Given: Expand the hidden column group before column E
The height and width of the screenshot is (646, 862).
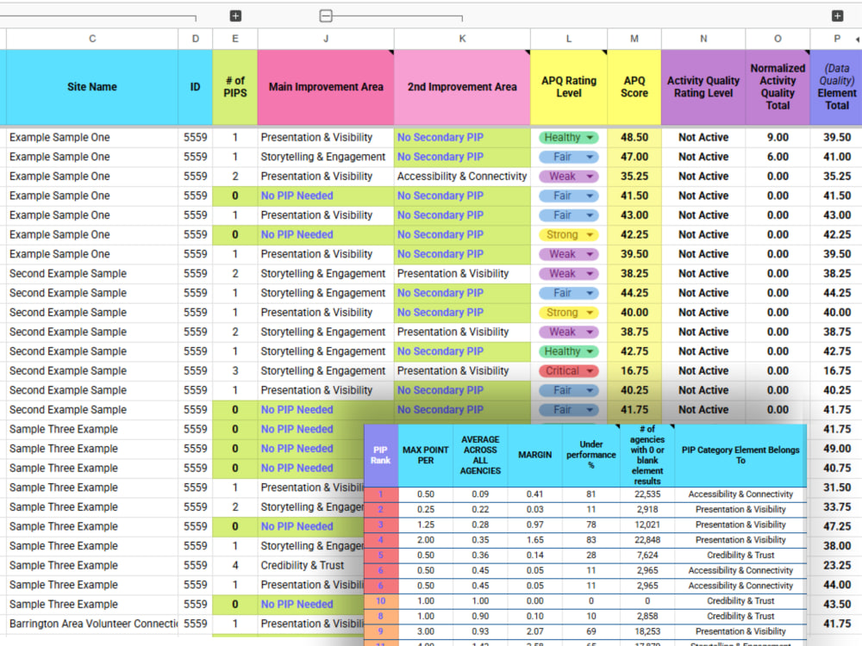Looking at the screenshot, I should tap(235, 16).
